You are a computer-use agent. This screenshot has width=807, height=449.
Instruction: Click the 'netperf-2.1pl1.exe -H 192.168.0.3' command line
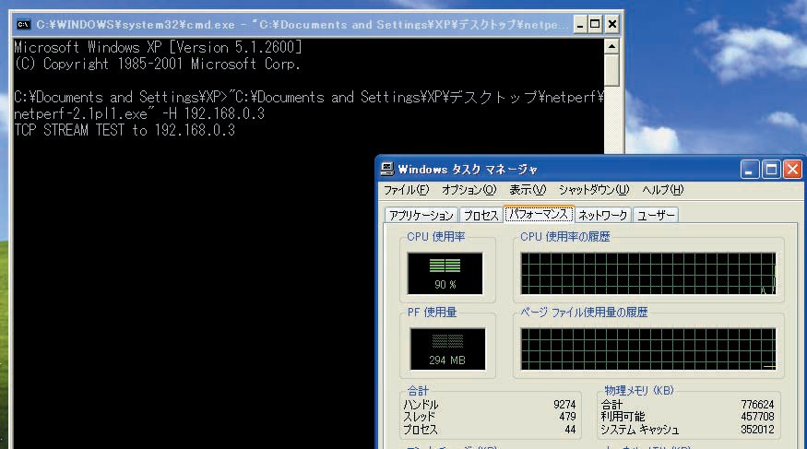(139, 113)
